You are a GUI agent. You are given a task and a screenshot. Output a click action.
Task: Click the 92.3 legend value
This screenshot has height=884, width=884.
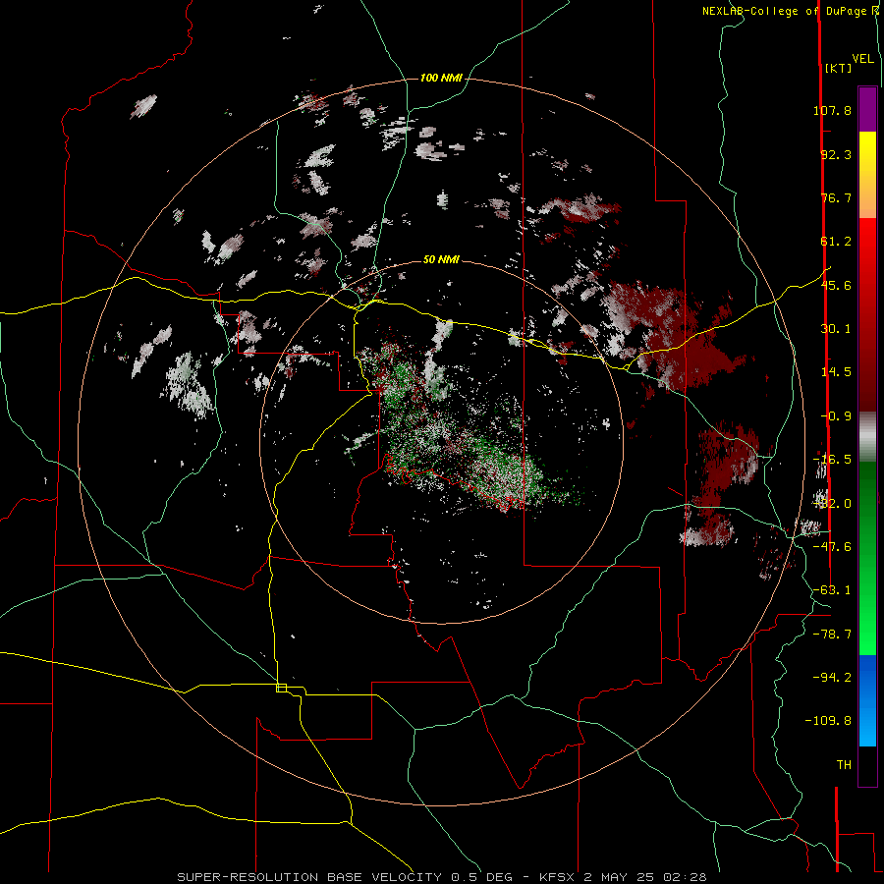click(836, 154)
